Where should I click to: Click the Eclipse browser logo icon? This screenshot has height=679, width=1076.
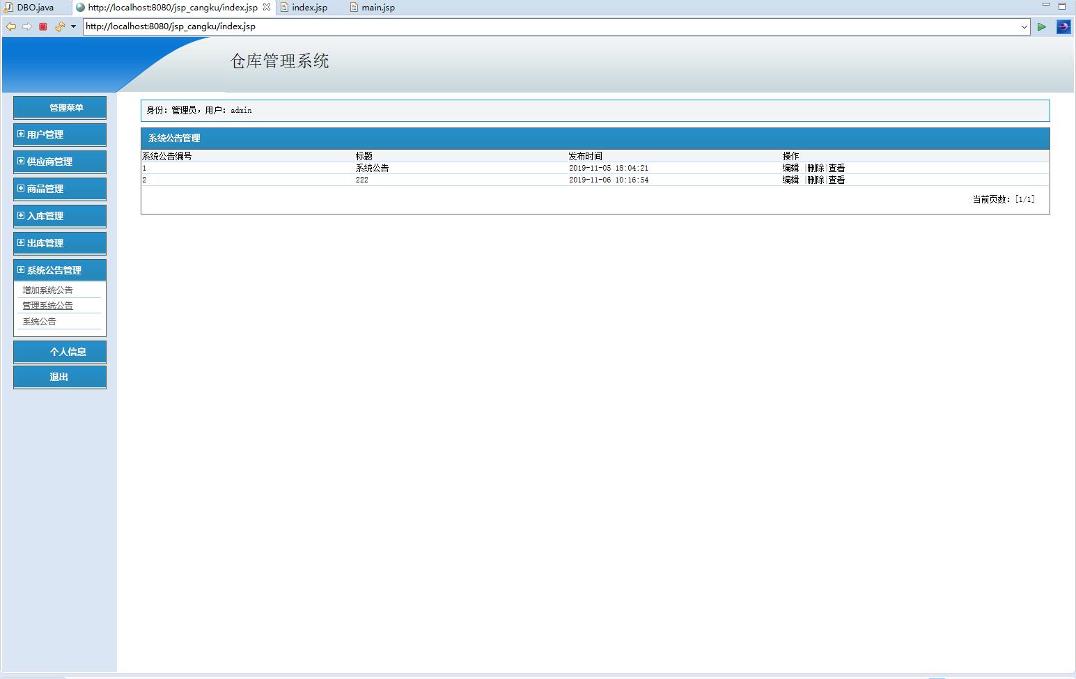coord(1063,26)
